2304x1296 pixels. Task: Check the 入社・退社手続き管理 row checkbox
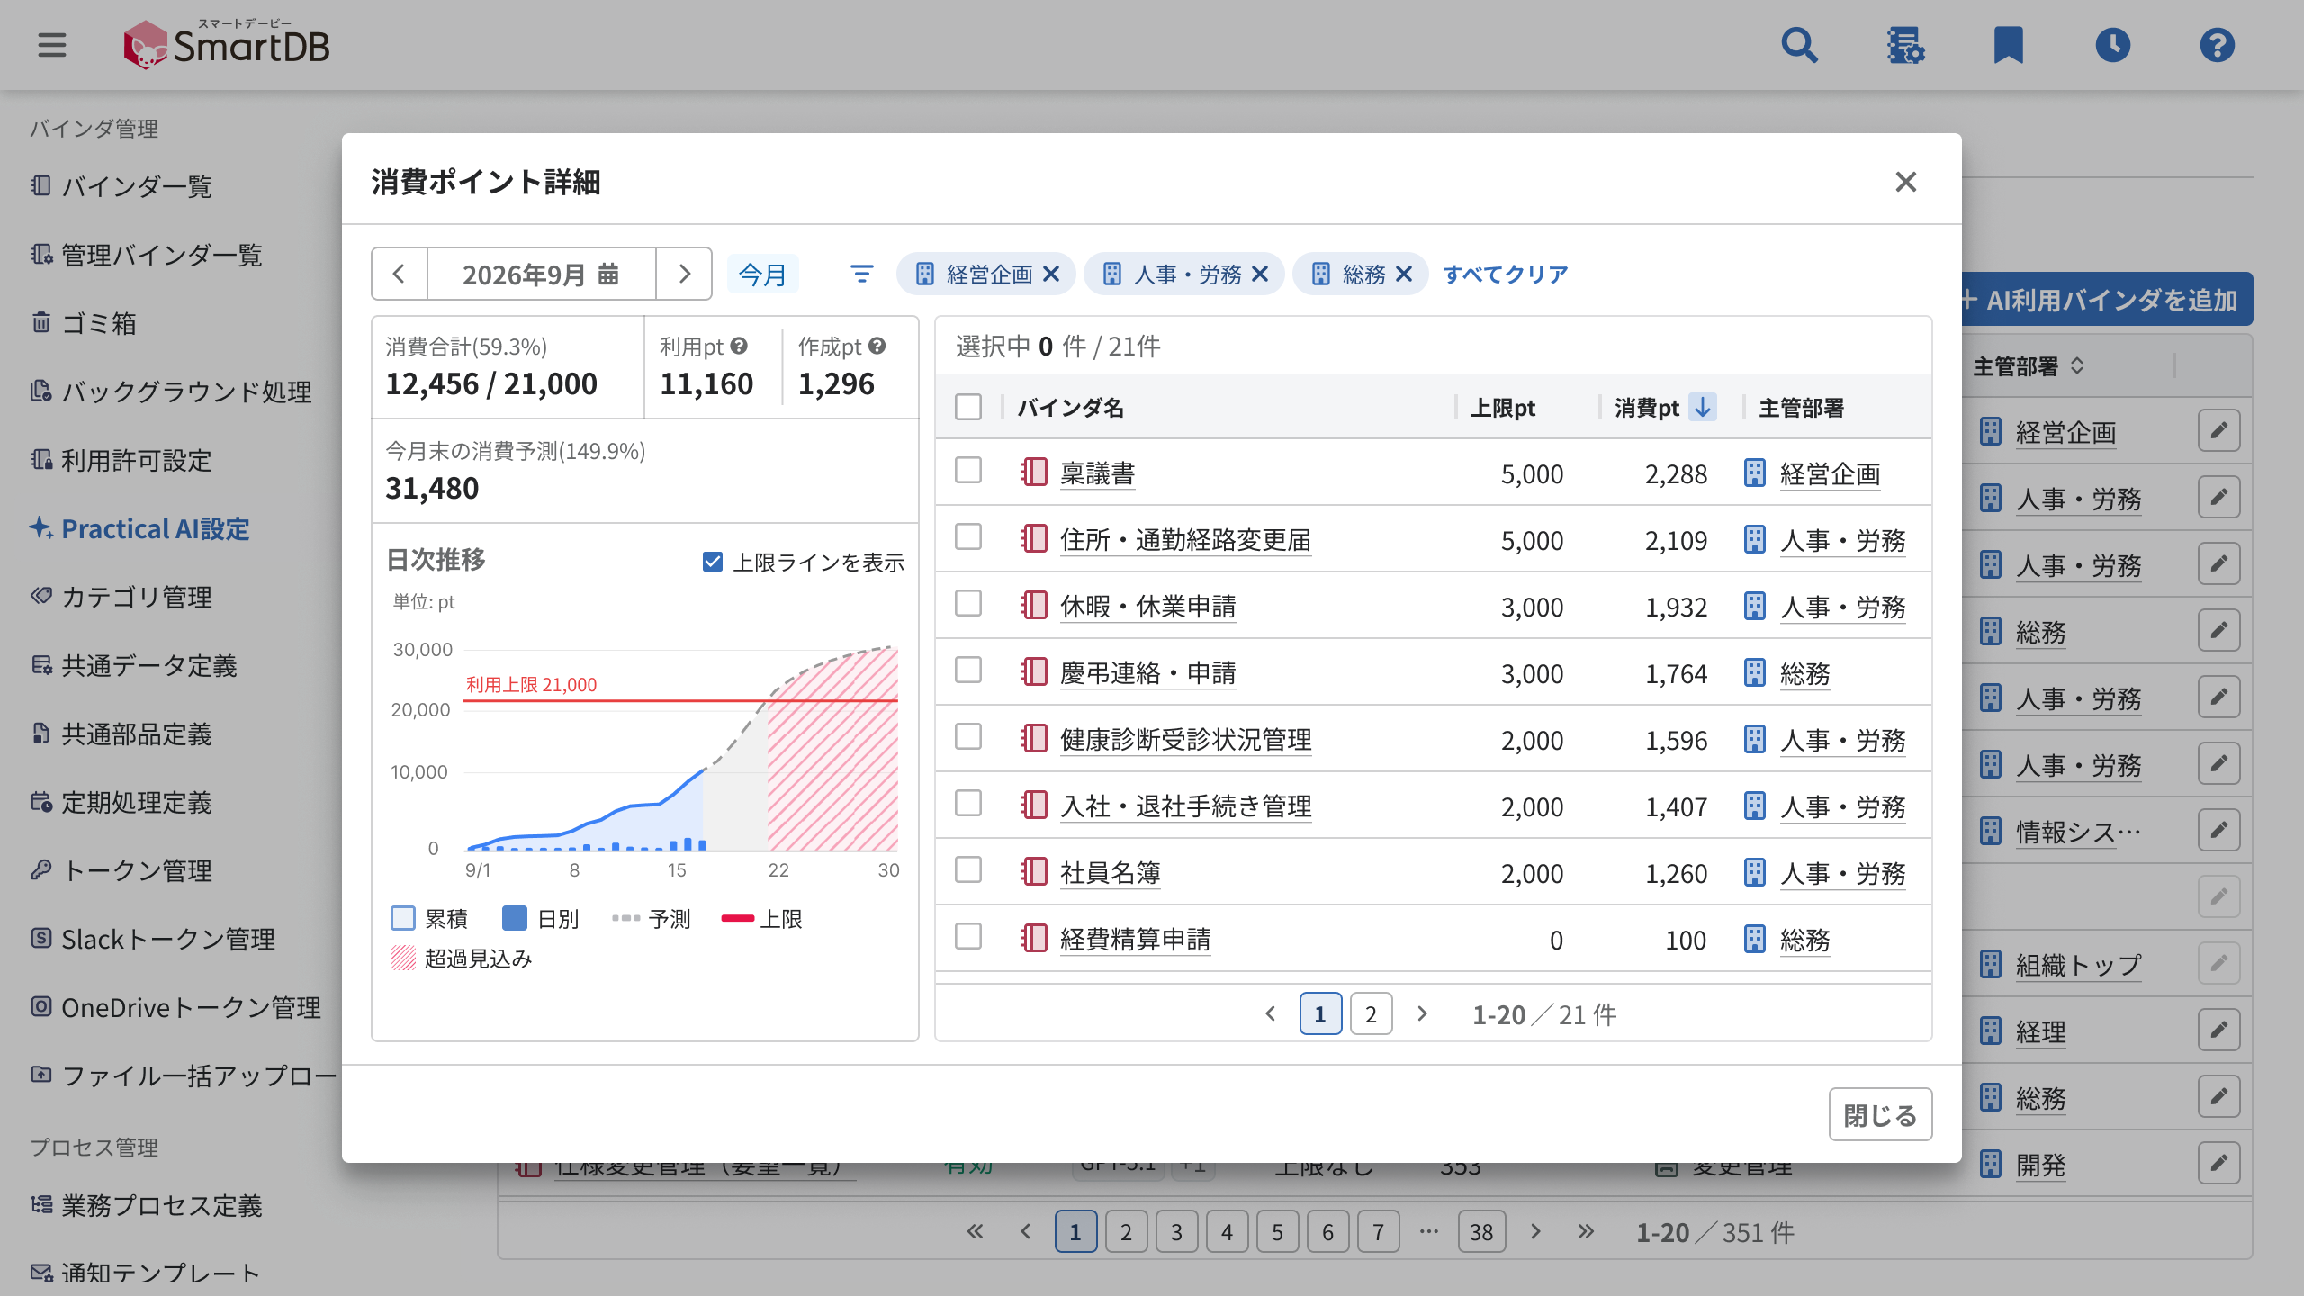pos(968,803)
